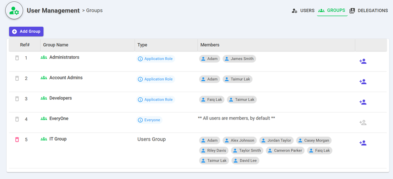Click the User Management logo icon
Screen dimensions: 393x179
[x=14, y=10]
